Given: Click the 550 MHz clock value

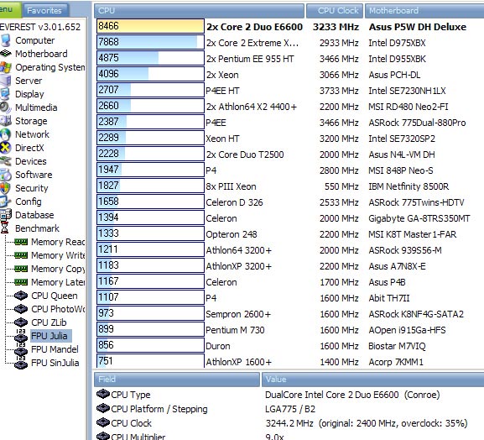Looking at the screenshot, I should click(x=341, y=186).
